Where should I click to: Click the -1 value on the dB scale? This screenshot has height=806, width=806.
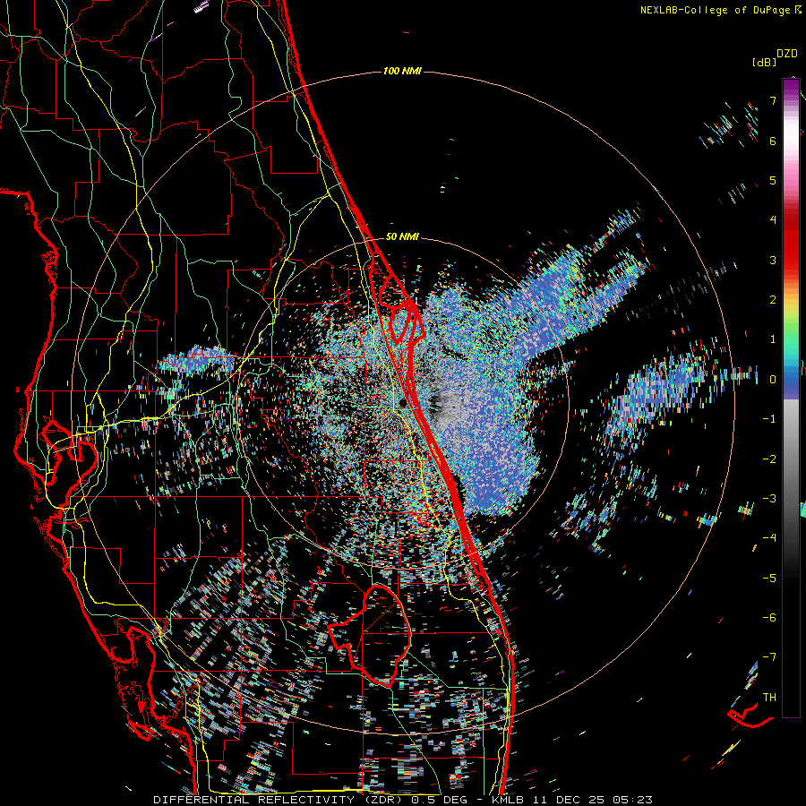click(x=769, y=419)
